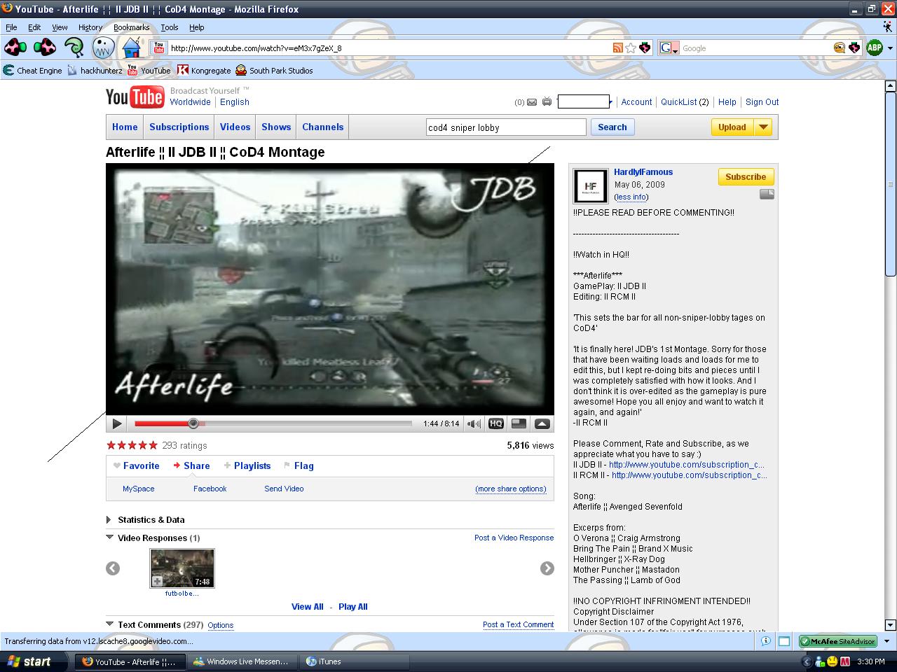Collapse the description with less info
The image size is (897, 672).
tap(632, 197)
